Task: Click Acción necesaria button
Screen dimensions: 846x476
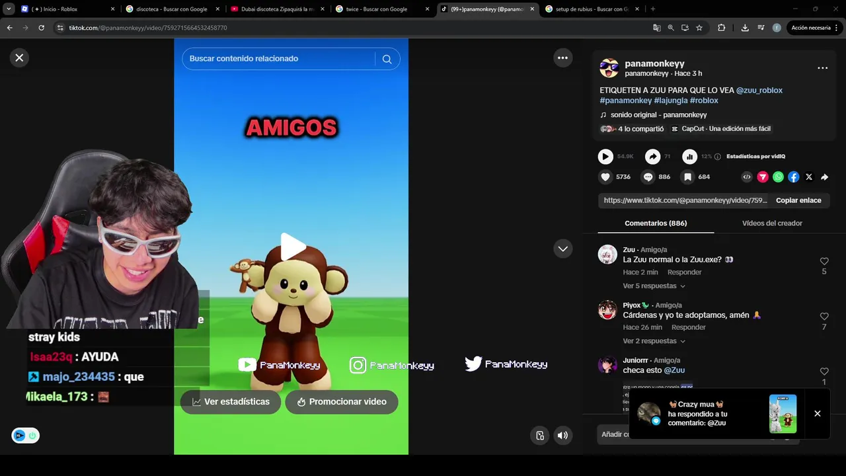Action: click(814, 28)
